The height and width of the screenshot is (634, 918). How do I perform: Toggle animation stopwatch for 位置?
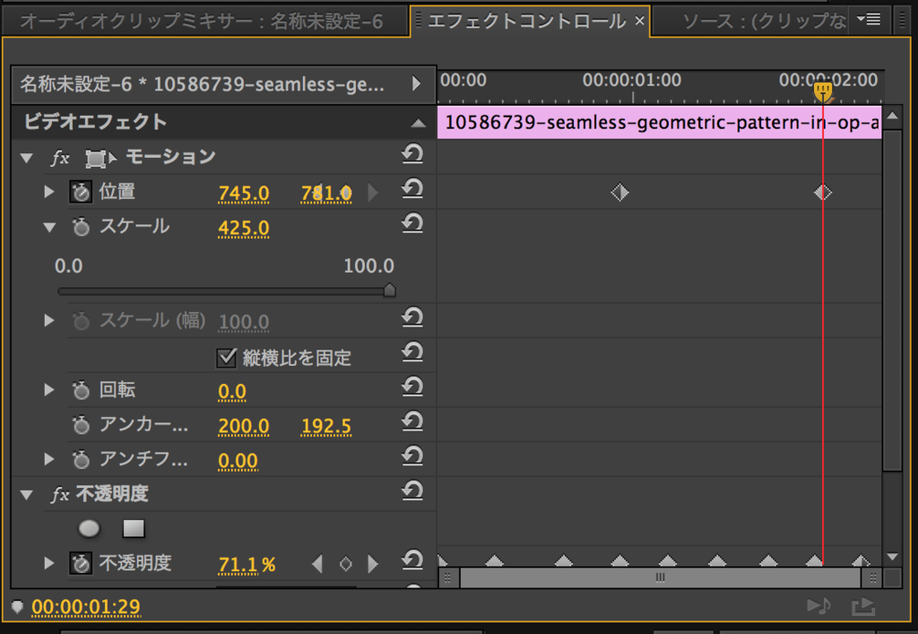point(81,191)
